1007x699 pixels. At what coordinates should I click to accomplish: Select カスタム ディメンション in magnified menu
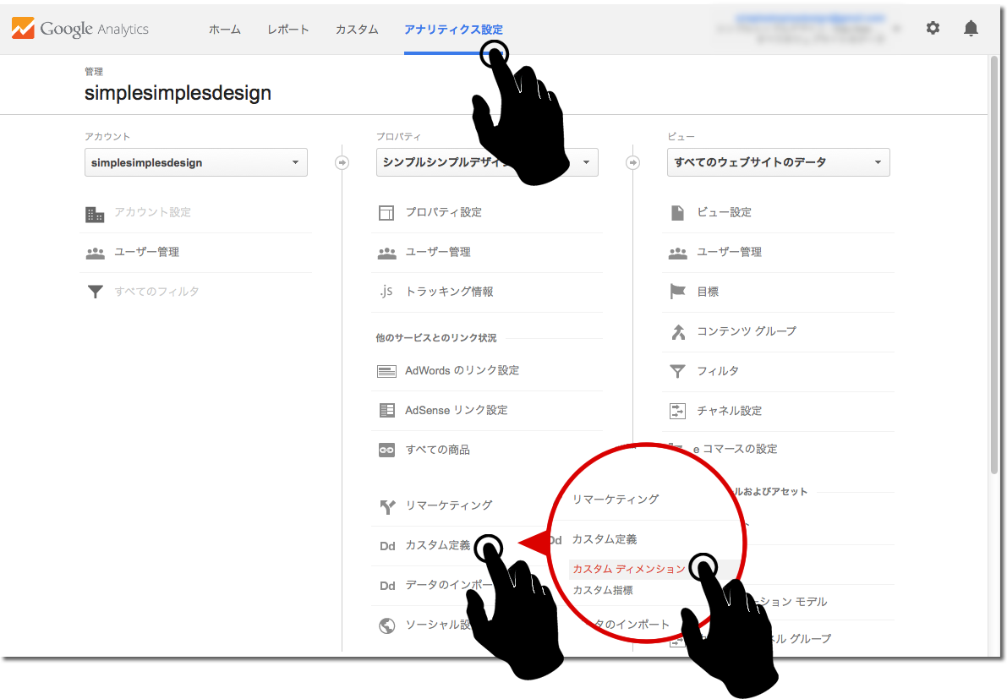628,570
